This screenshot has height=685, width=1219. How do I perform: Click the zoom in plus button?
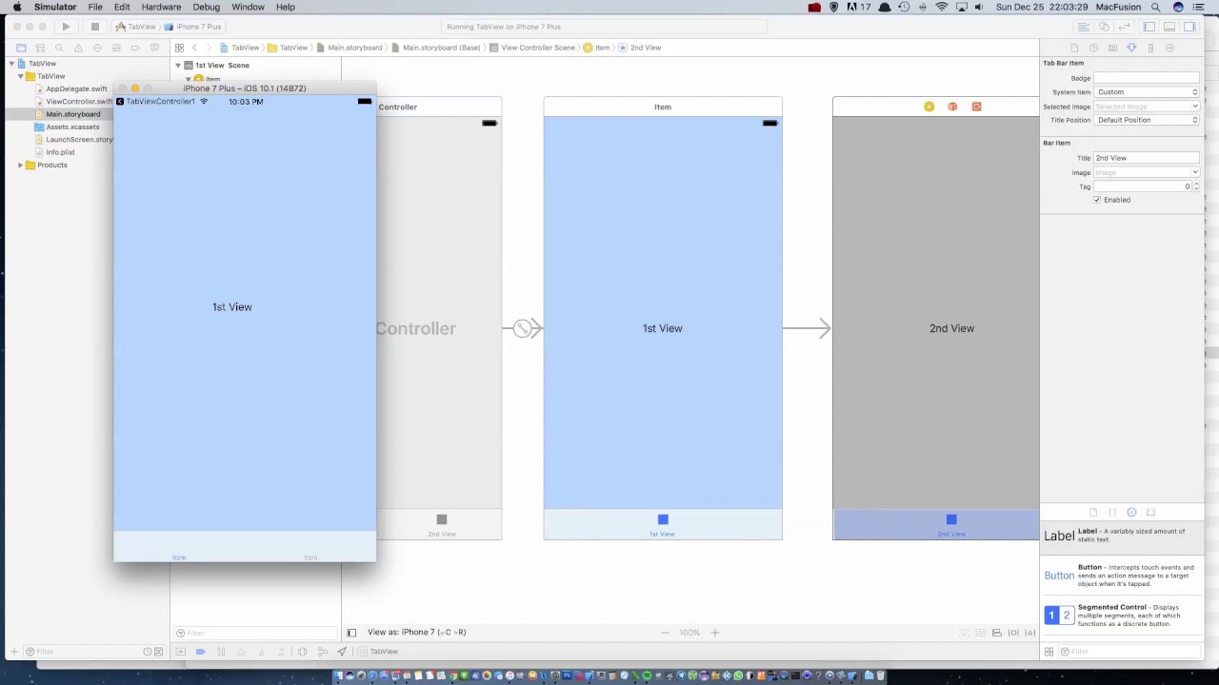tap(715, 633)
